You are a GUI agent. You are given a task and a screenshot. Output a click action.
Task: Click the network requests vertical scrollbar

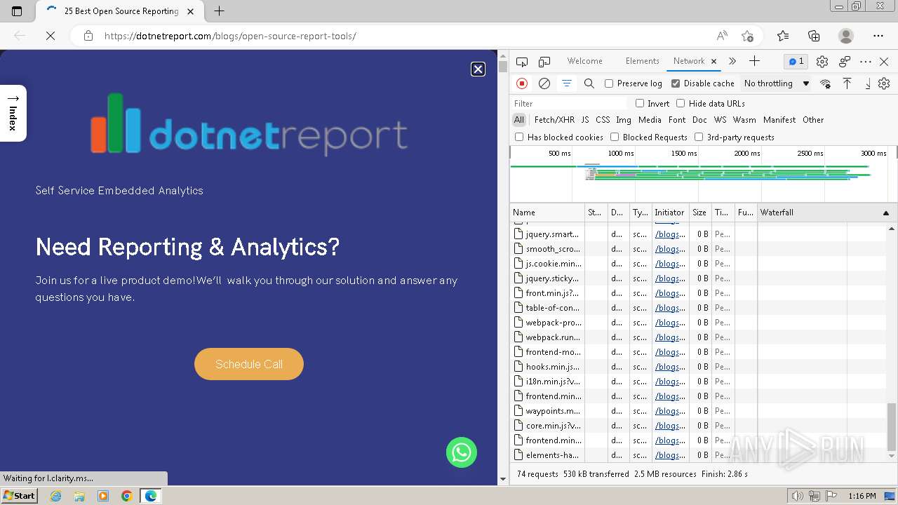pos(892,426)
